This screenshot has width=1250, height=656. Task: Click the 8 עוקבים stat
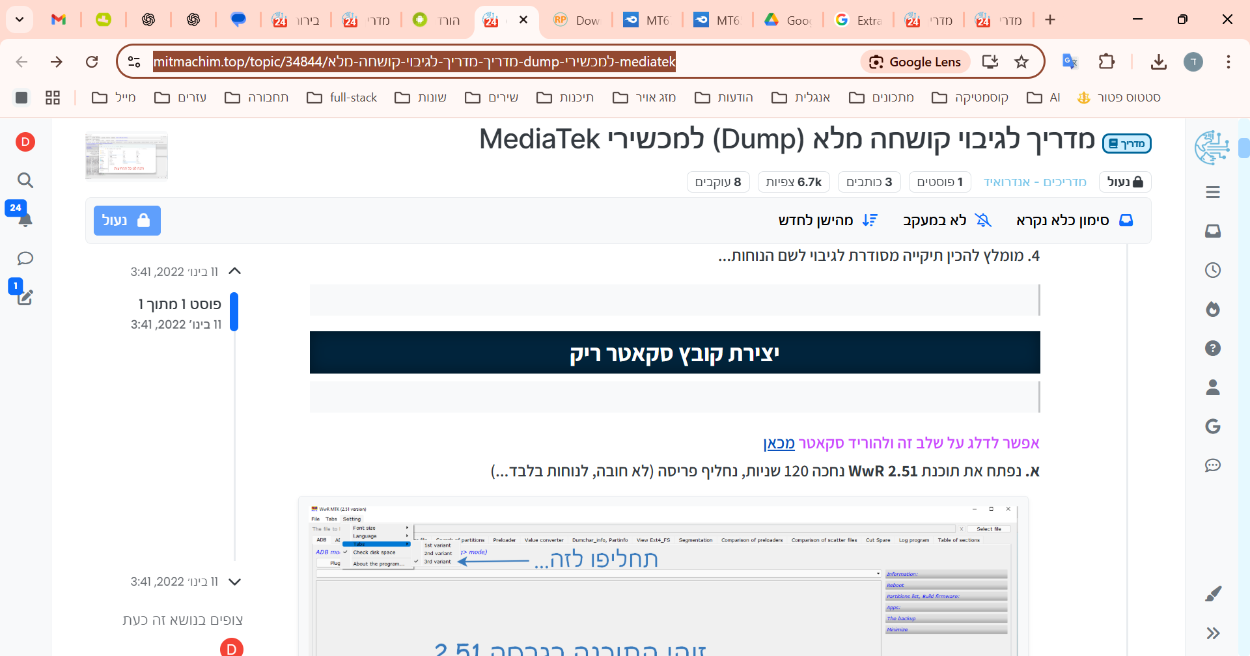point(718,182)
